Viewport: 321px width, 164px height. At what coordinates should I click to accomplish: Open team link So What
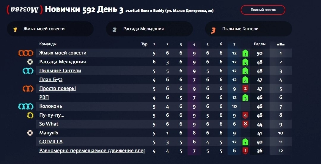[49, 124]
